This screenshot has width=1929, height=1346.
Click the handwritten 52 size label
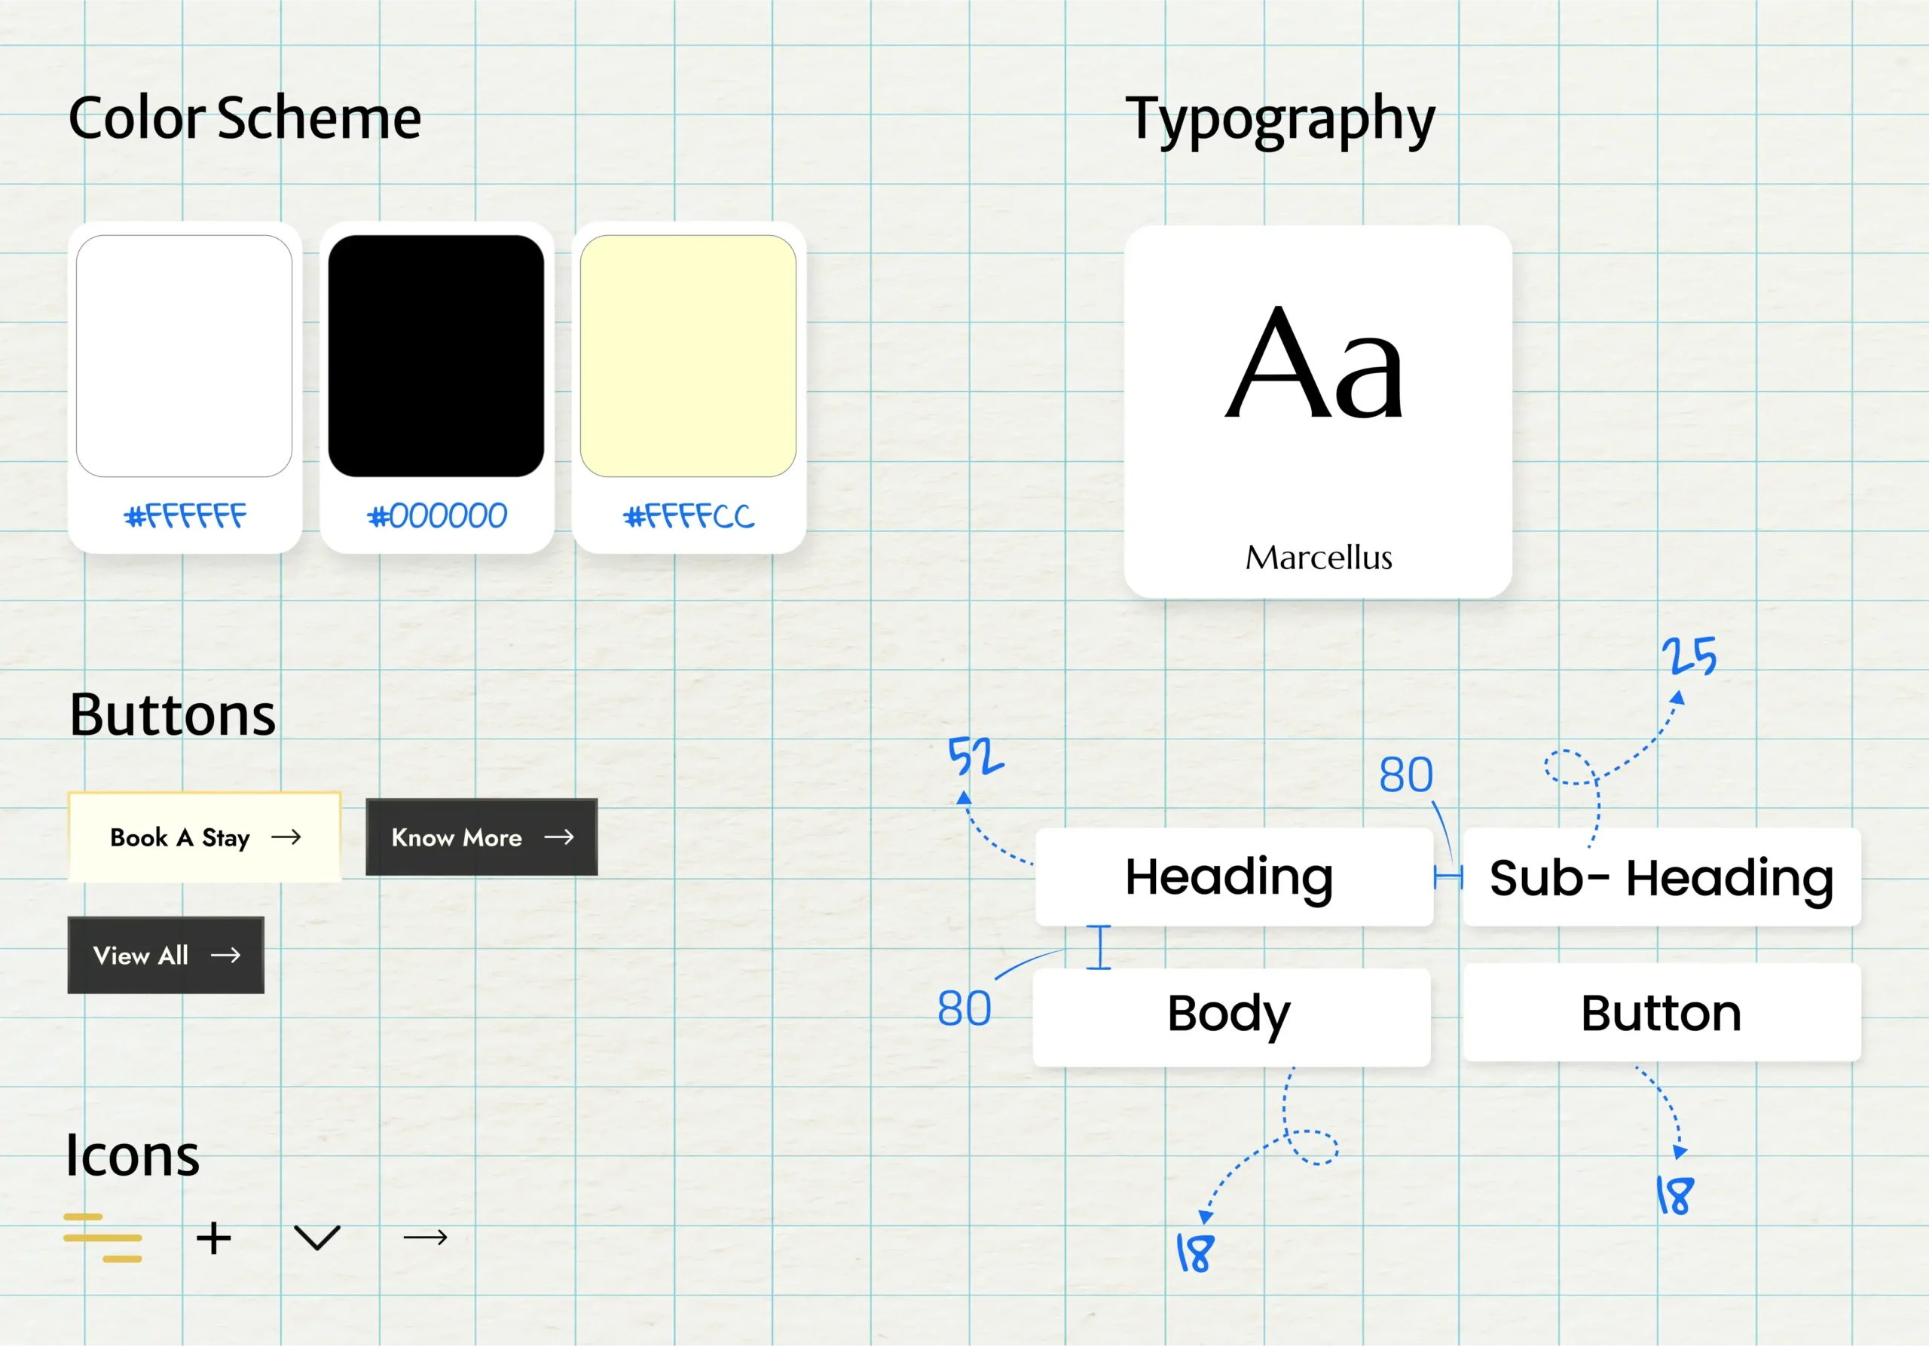[x=975, y=754]
